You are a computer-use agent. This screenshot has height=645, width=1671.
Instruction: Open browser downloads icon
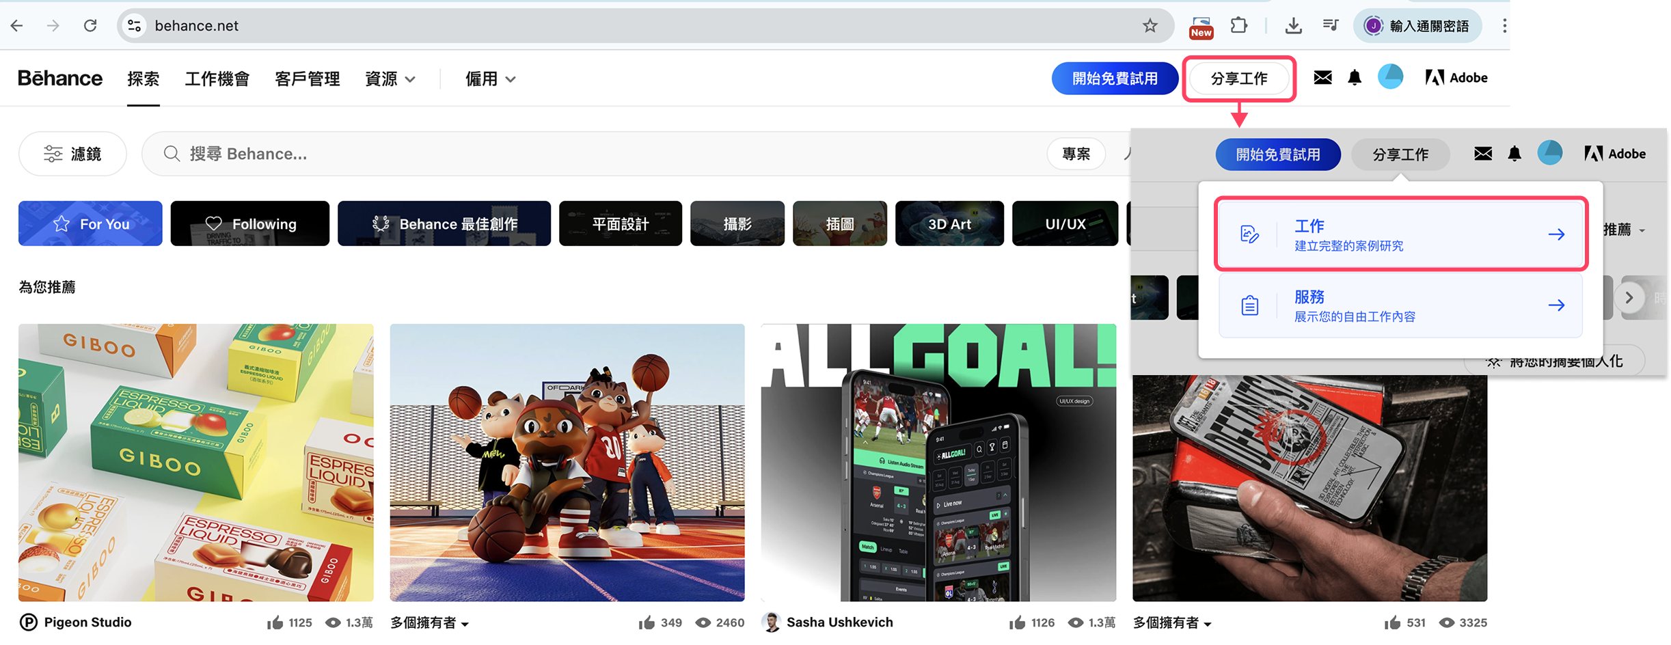[1293, 26]
